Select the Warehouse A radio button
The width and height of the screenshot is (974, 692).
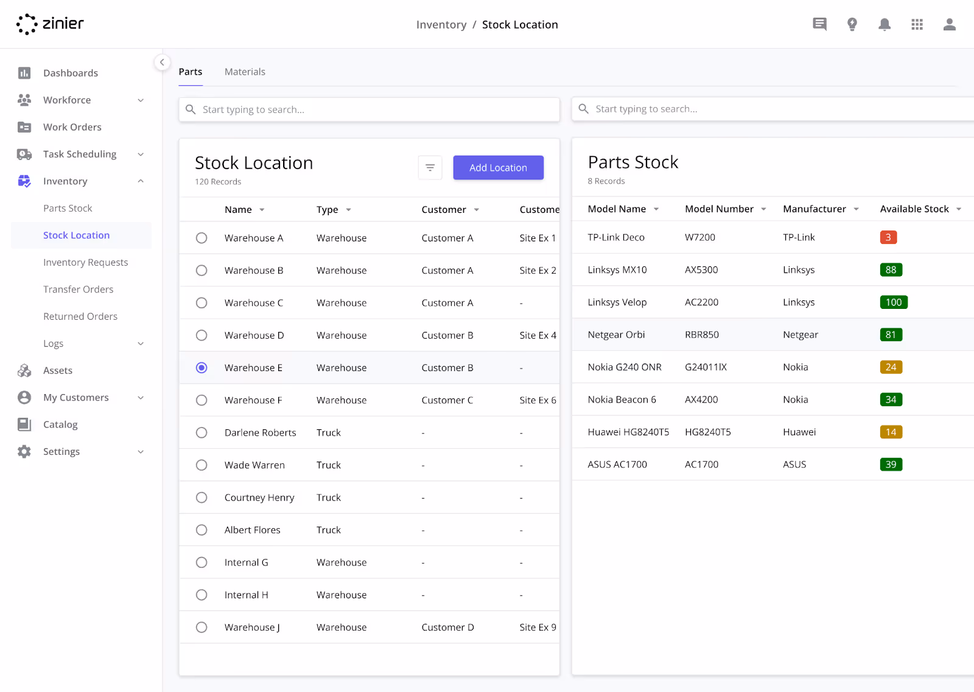tap(201, 238)
